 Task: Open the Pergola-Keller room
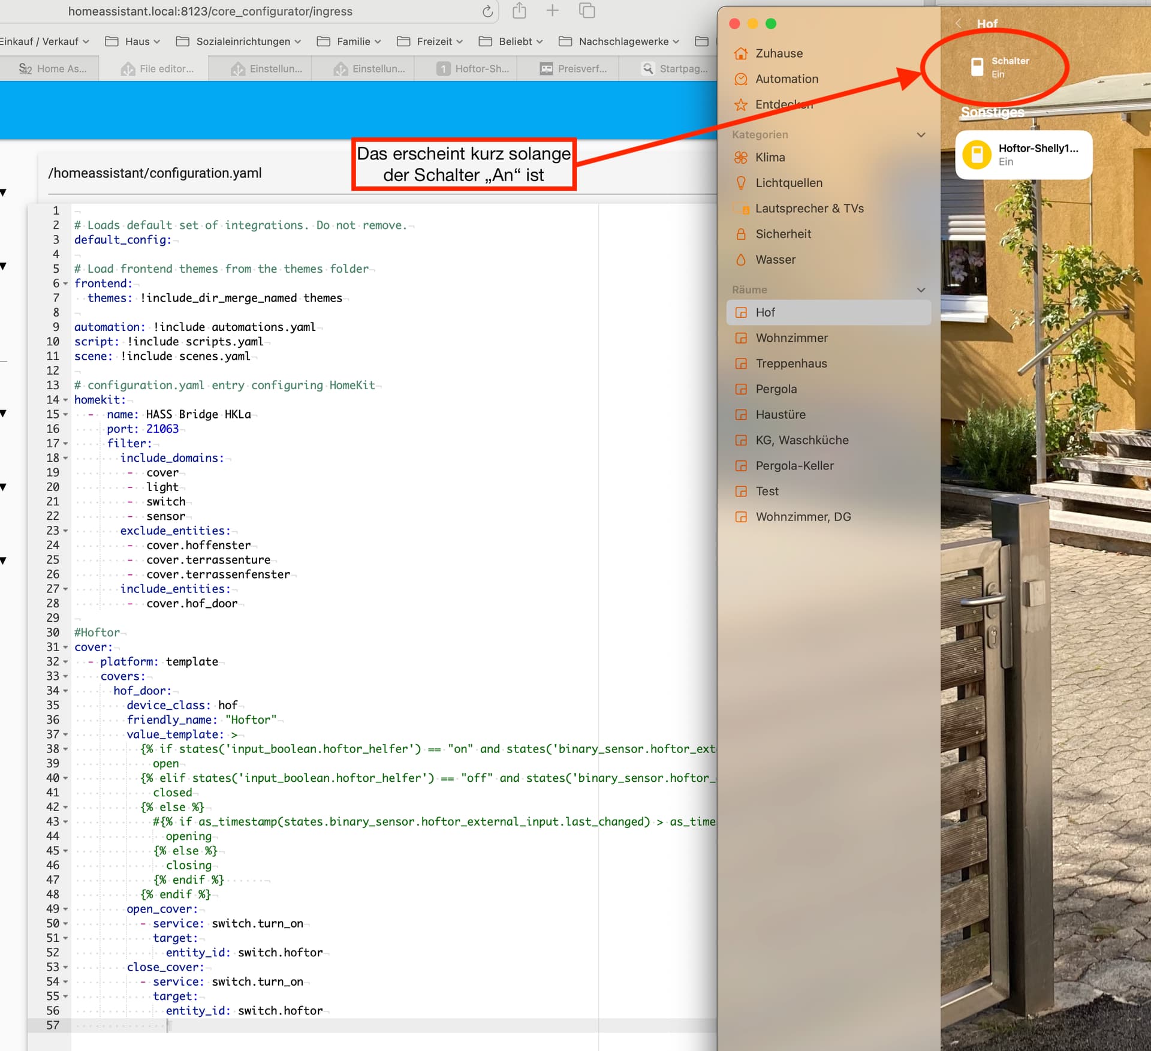(794, 466)
